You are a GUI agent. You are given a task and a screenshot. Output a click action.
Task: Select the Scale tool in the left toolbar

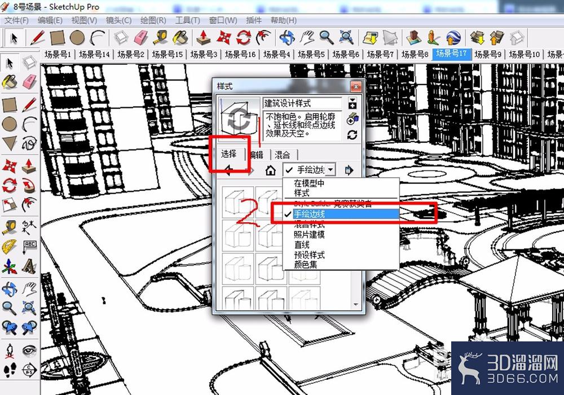coord(10,205)
